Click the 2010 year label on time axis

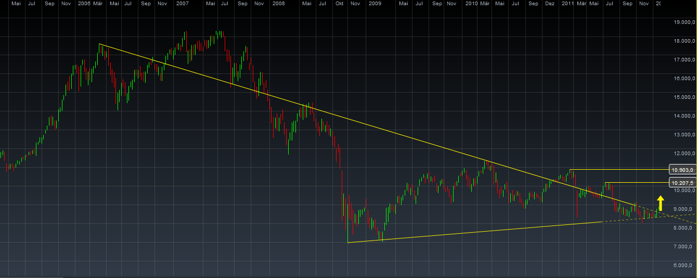(x=471, y=4)
